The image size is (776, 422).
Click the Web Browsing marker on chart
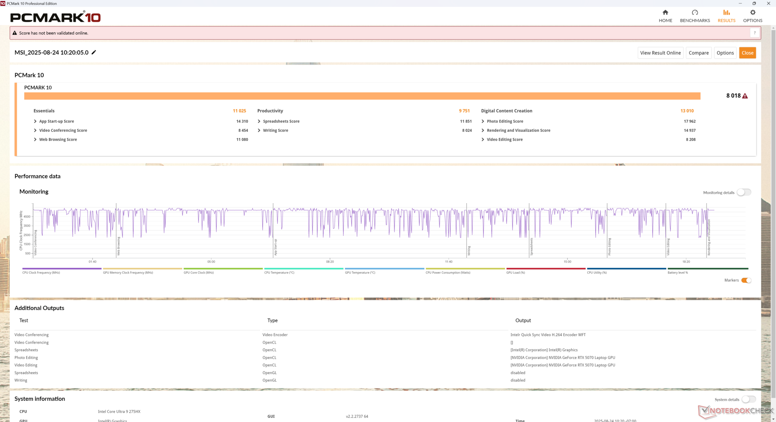[118, 246]
